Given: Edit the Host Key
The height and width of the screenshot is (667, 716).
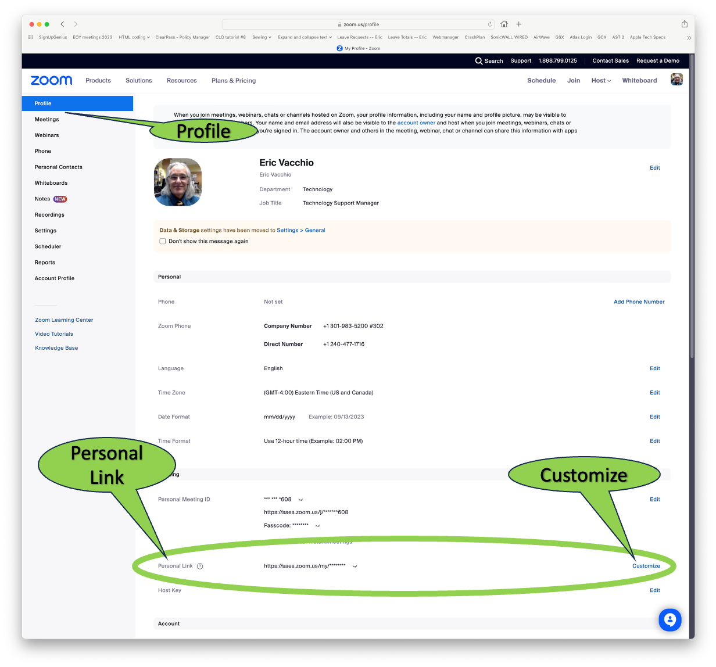Looking at the screenshot, I should click(655, 590).
